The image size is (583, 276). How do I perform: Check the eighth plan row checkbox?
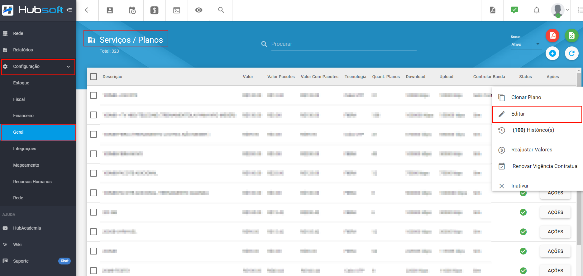click(x=93, y=232)
